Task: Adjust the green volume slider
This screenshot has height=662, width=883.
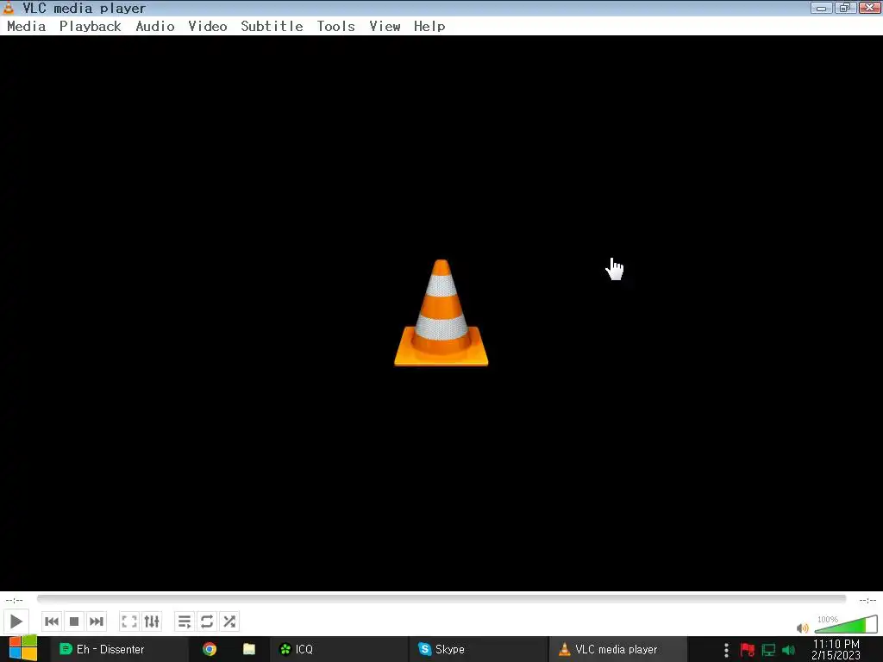Action: pos(846,624)
